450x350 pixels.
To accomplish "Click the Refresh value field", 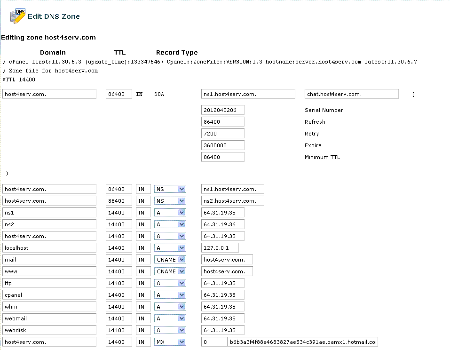I will click(223, 122).
